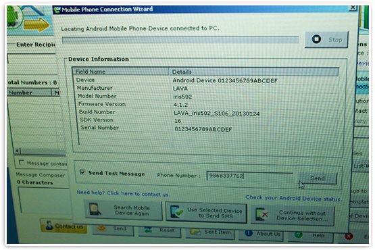
Task: Click the Sent Item icon
Action: [195, 232]
